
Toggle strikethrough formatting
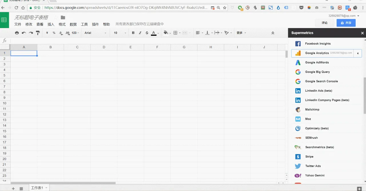(147, 33)
